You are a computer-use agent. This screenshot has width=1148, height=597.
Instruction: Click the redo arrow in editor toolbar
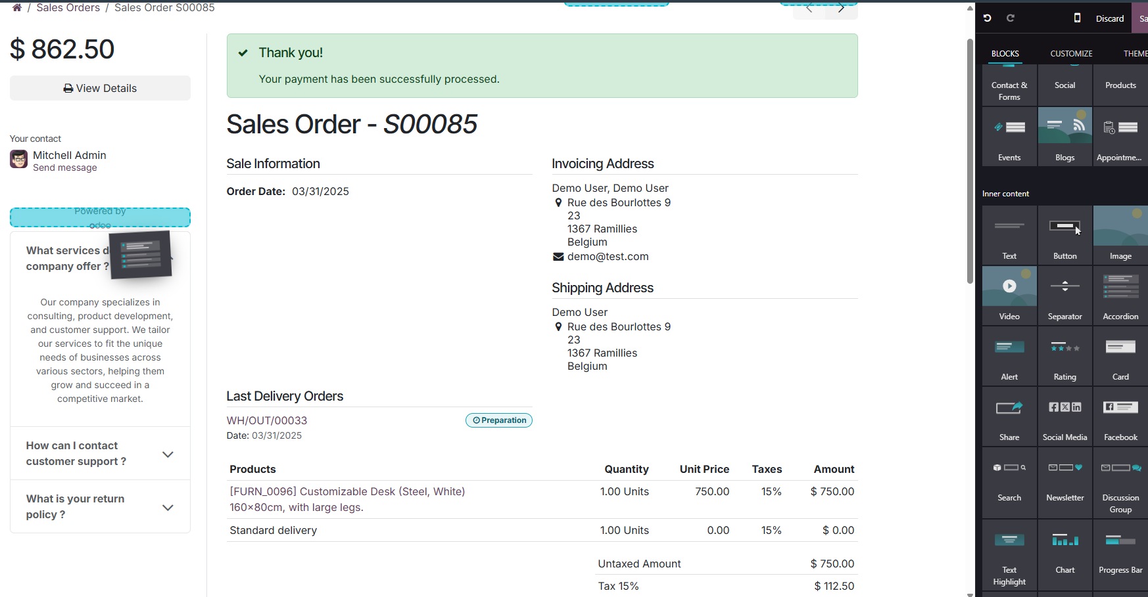1011,18
